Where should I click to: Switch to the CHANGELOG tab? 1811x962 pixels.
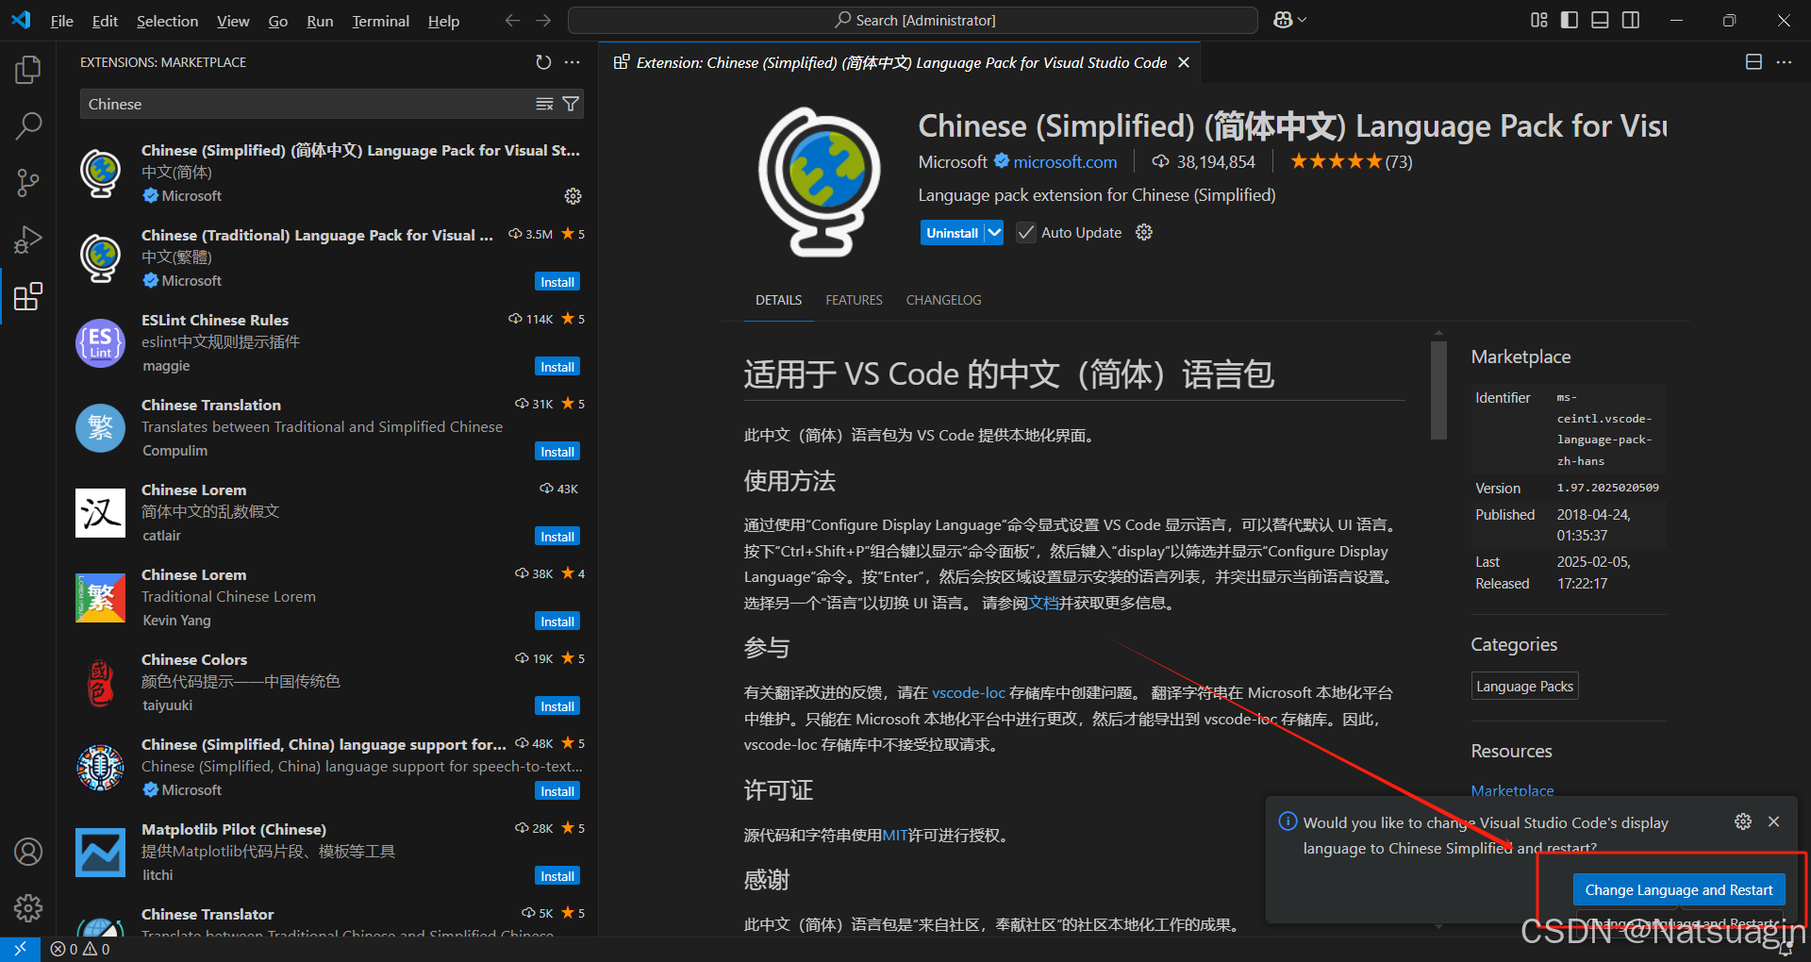pos(943,300)
